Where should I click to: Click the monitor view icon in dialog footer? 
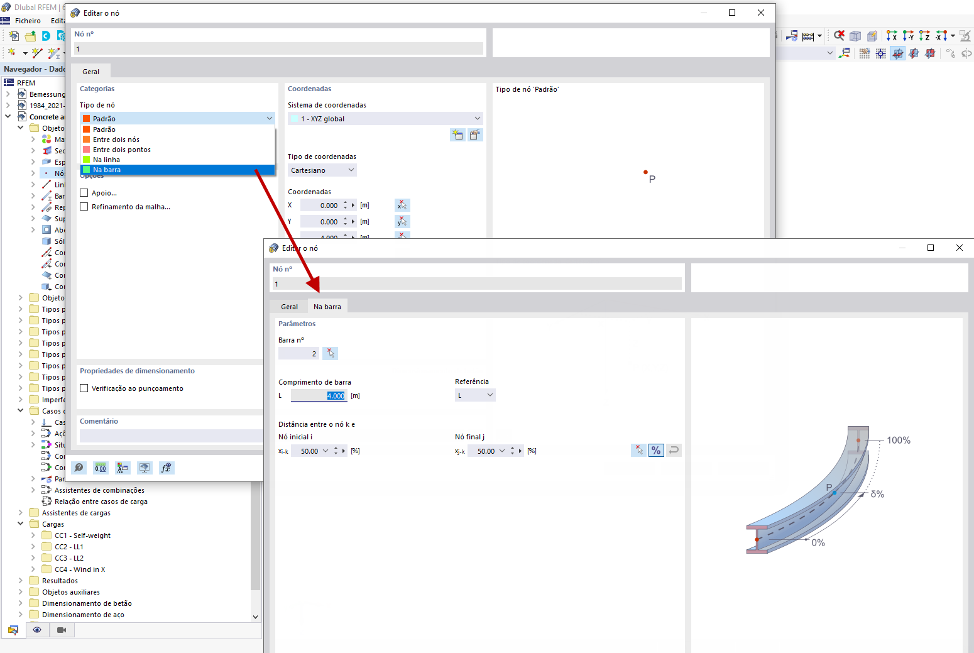145,468
